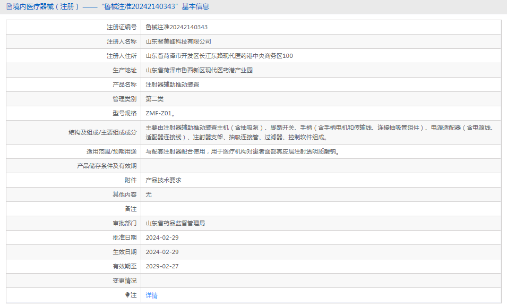
Task: Click the 其他内容 label
Action: (x=124, y=194)
